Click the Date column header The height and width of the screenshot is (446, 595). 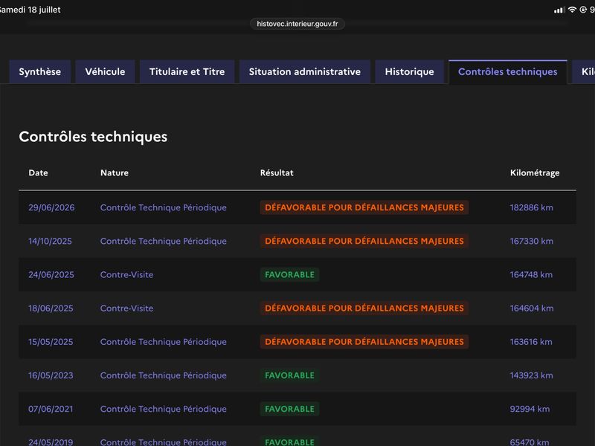coord(39,173)
